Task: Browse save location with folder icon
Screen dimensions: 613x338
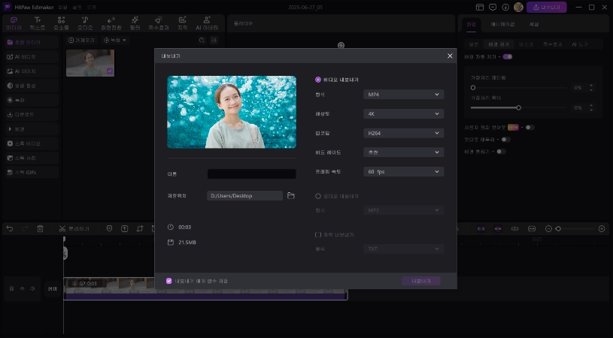Action: (291, 195)
